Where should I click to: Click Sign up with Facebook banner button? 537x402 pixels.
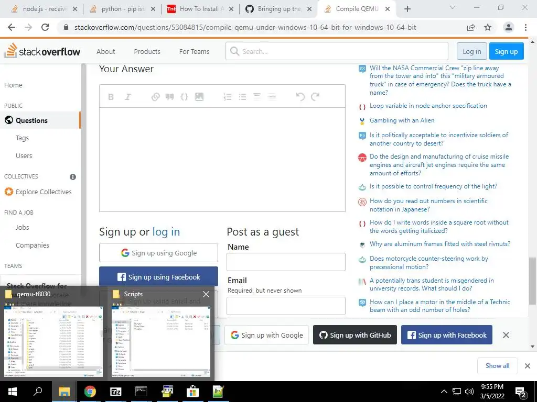click(447, 335)
